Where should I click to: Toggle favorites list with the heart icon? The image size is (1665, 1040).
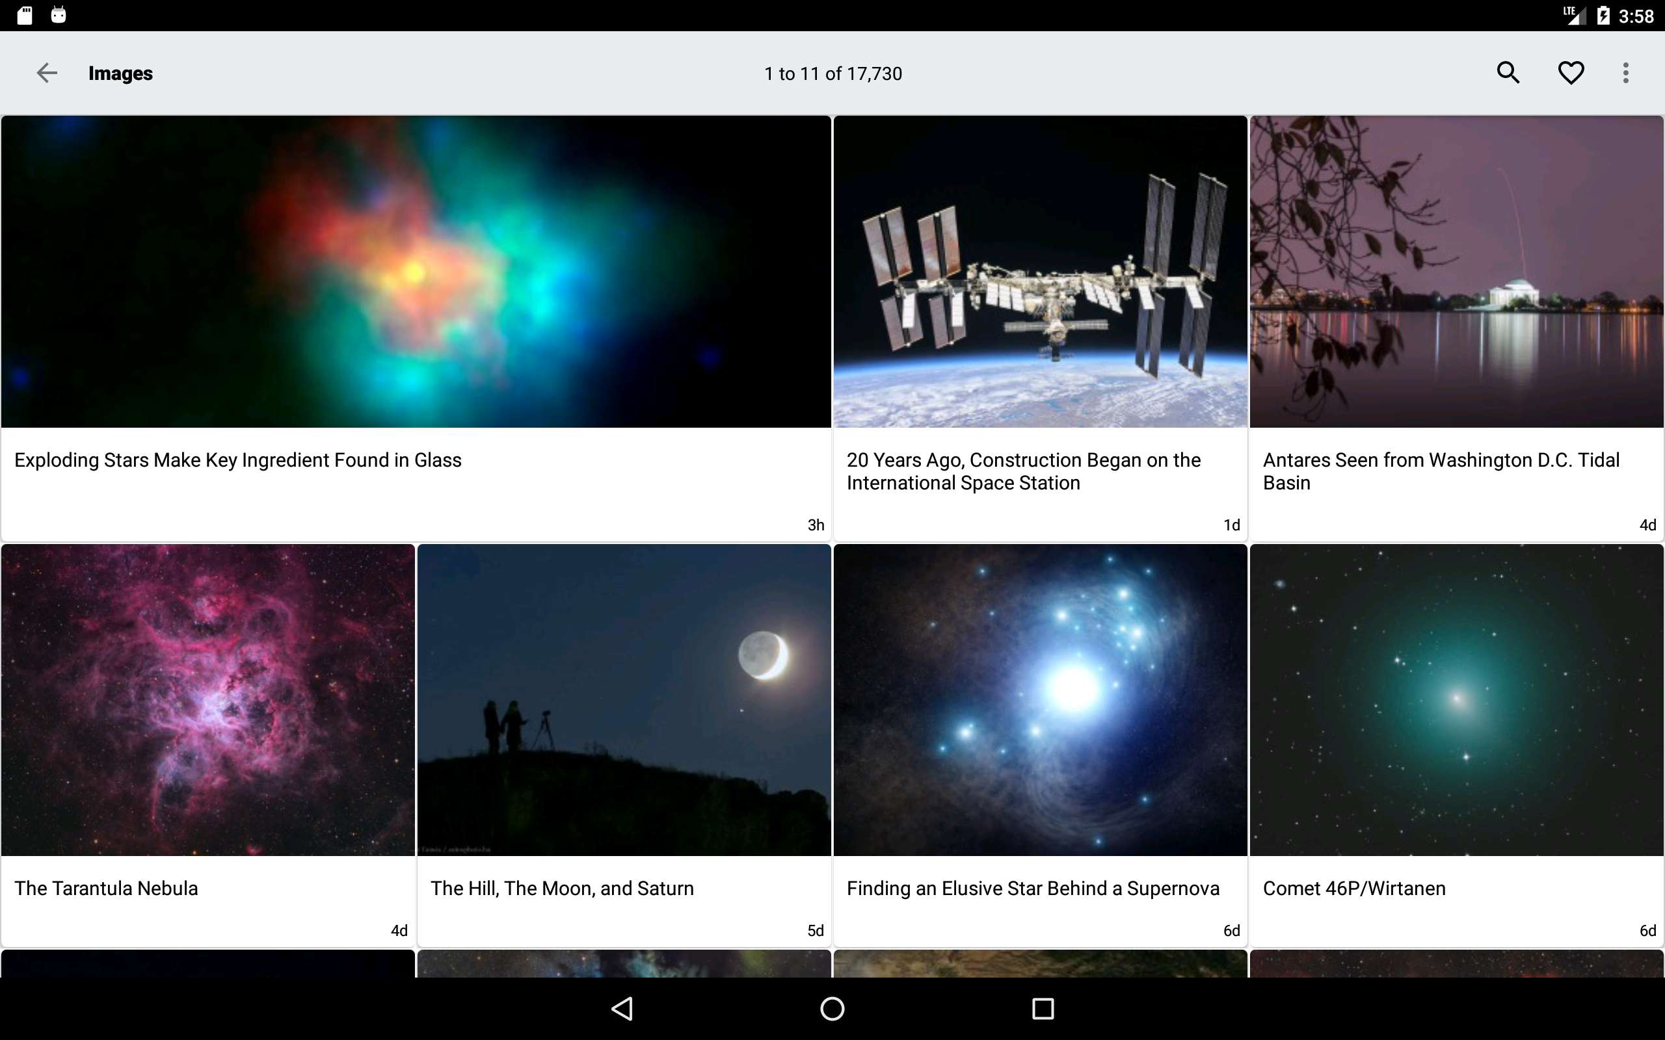pos(1571,72)
